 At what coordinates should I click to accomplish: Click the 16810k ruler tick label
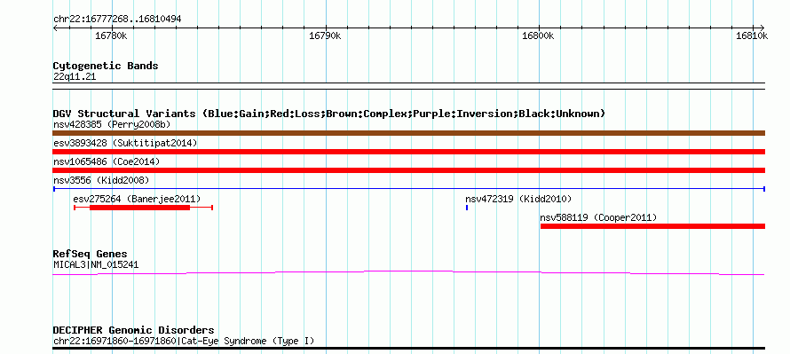752,35
